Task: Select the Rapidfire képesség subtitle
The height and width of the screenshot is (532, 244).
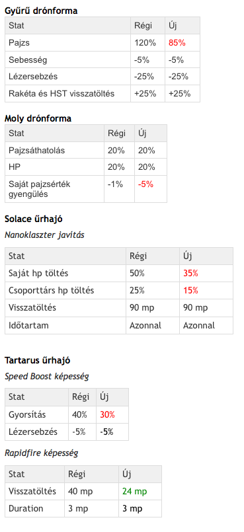Action: coord(42,453)
